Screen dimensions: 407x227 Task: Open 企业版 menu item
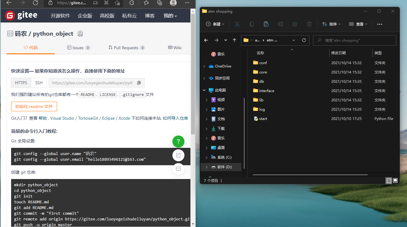click(85, 16)
